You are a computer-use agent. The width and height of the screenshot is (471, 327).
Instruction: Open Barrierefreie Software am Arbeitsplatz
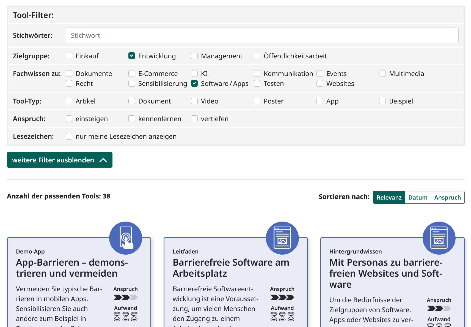[231, 268]
